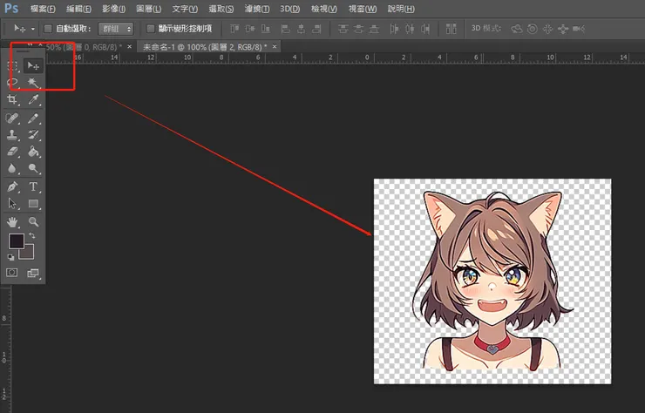Distribute bottom edges

pyautogui.click(x=374, y=29)
